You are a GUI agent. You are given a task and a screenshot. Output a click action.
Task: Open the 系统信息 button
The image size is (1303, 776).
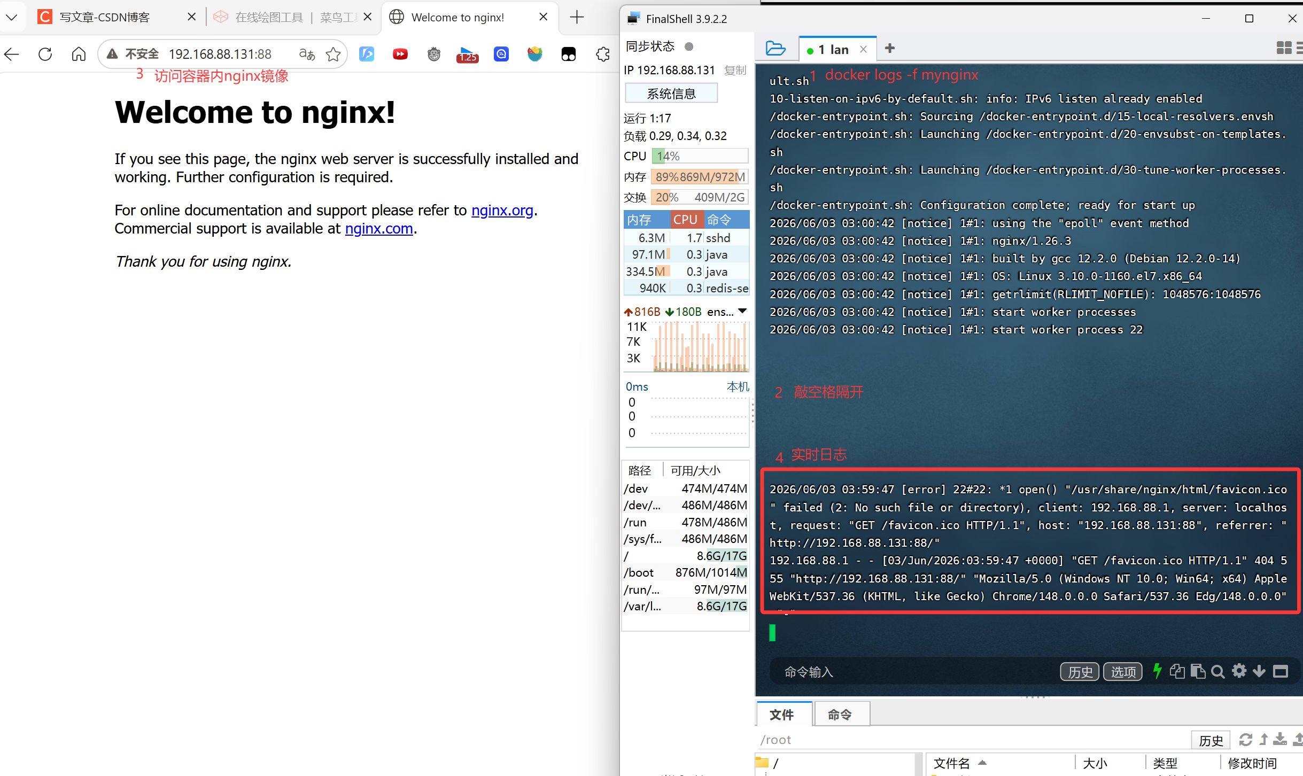[x=671, y=94]
